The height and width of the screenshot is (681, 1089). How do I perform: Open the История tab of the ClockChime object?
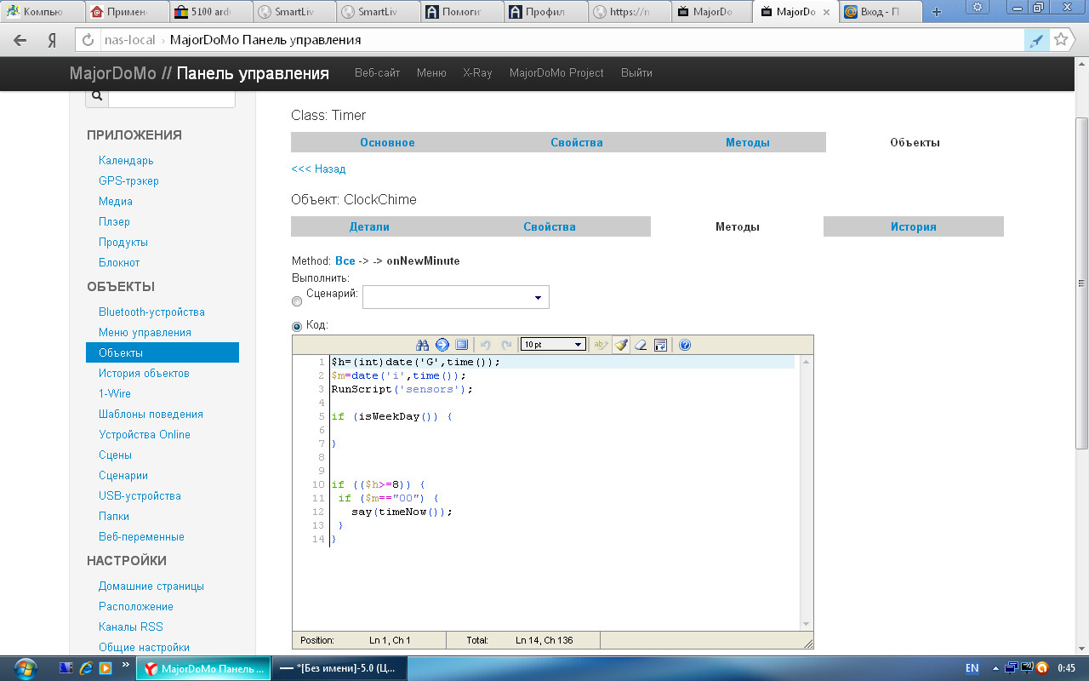913,226
